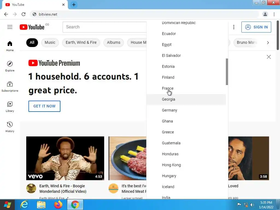The width and height of the screenshot is (280, 210).
Task: Open Chrome three-dot menu
Action: click(274, 14)
